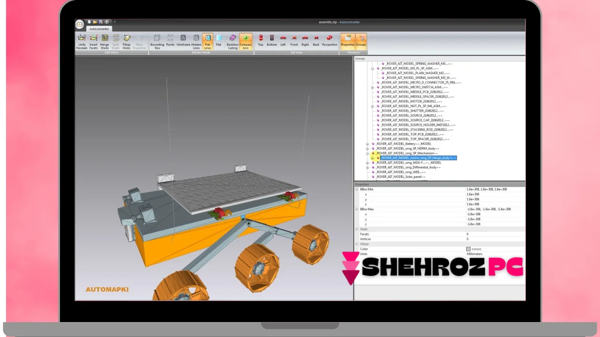Click the Open folder quick-access icon
The image size is (600, 337).
tap(95, 22)
